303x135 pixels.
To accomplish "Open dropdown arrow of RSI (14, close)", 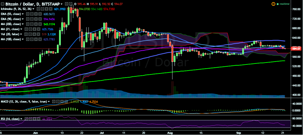I will coord(21,119).
